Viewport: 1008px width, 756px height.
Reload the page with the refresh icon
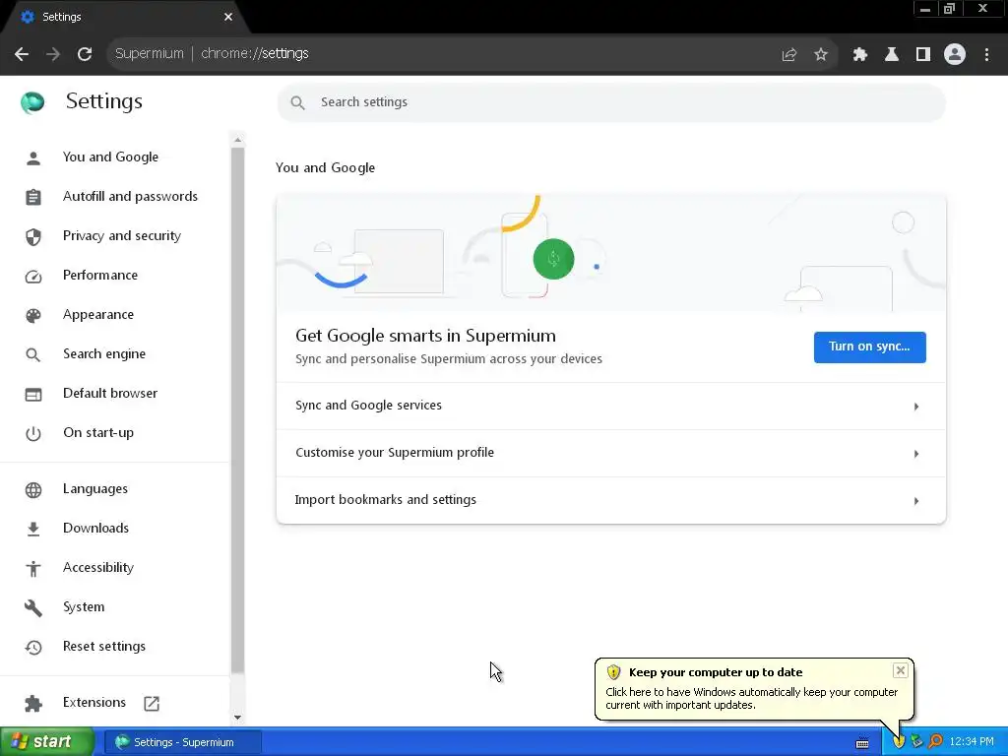(x=85, y=54)
